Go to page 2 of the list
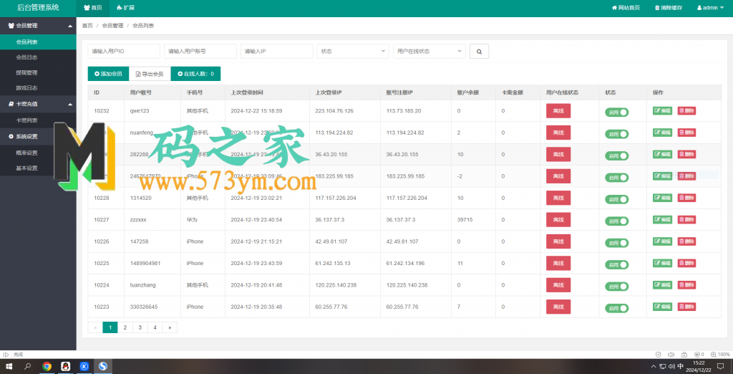 click(125, 327)
